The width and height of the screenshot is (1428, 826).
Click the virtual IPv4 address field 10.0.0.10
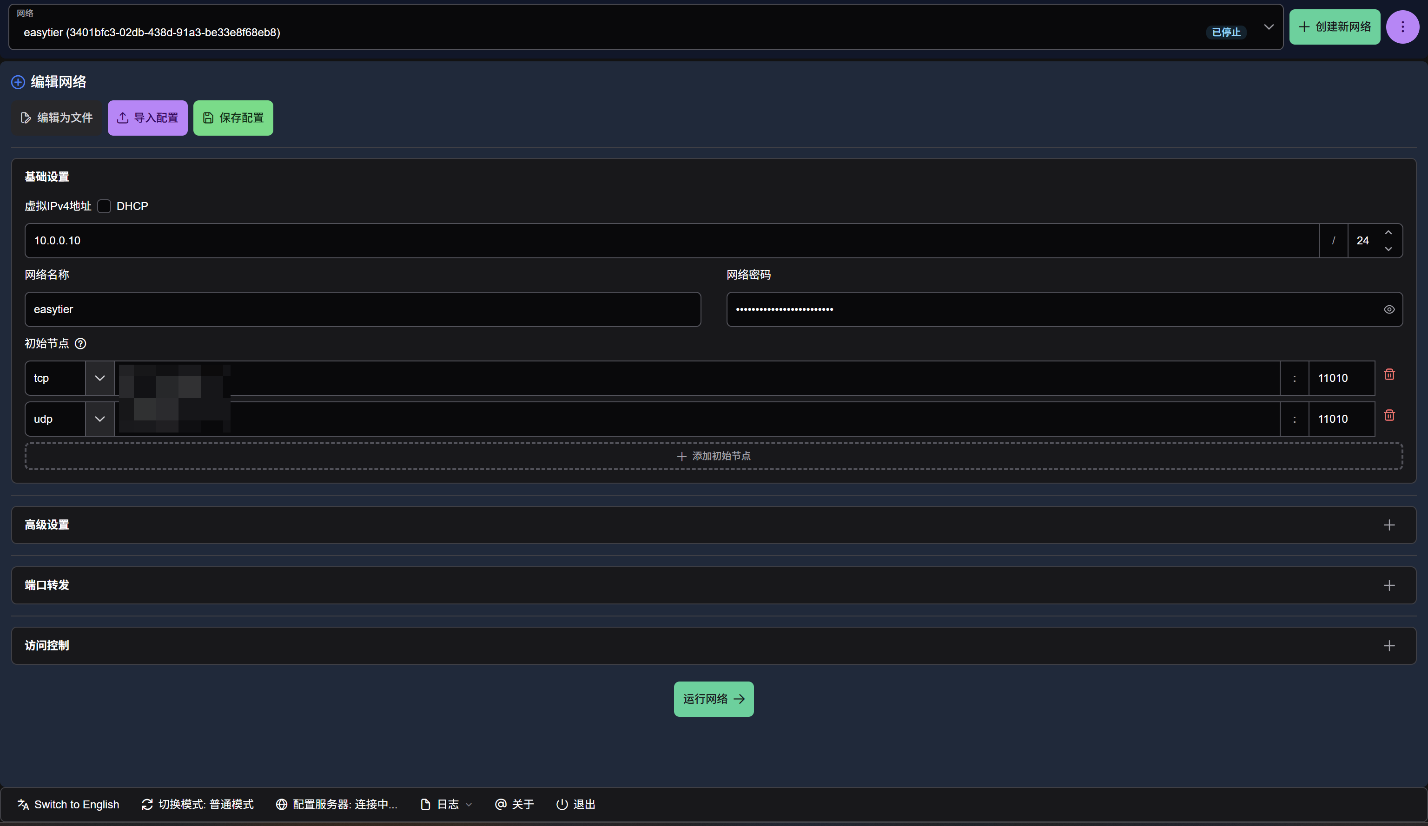672,241
